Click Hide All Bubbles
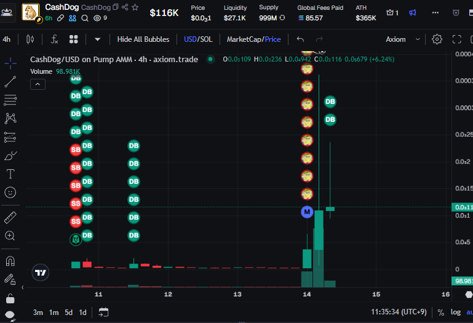473x323 pixels. (143, 39)
